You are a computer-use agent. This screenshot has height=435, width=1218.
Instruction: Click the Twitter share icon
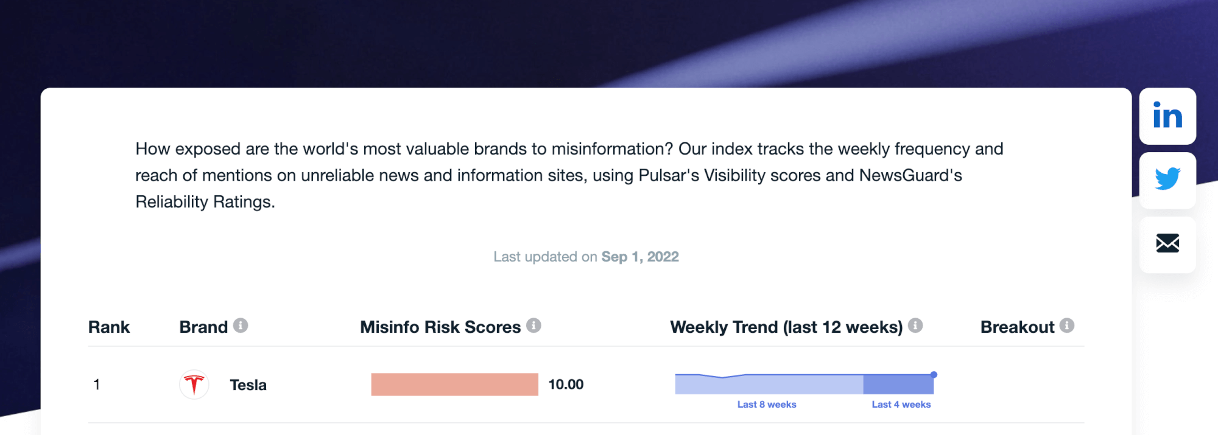coord(1167,179)
